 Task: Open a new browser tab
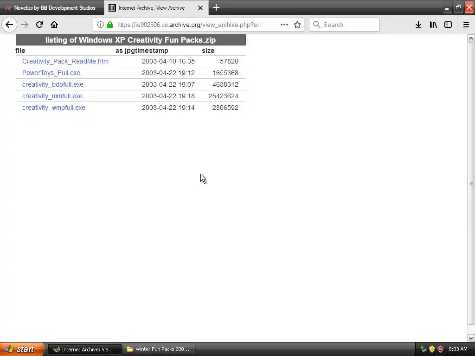pyautogui.click(x=216, y=7)
